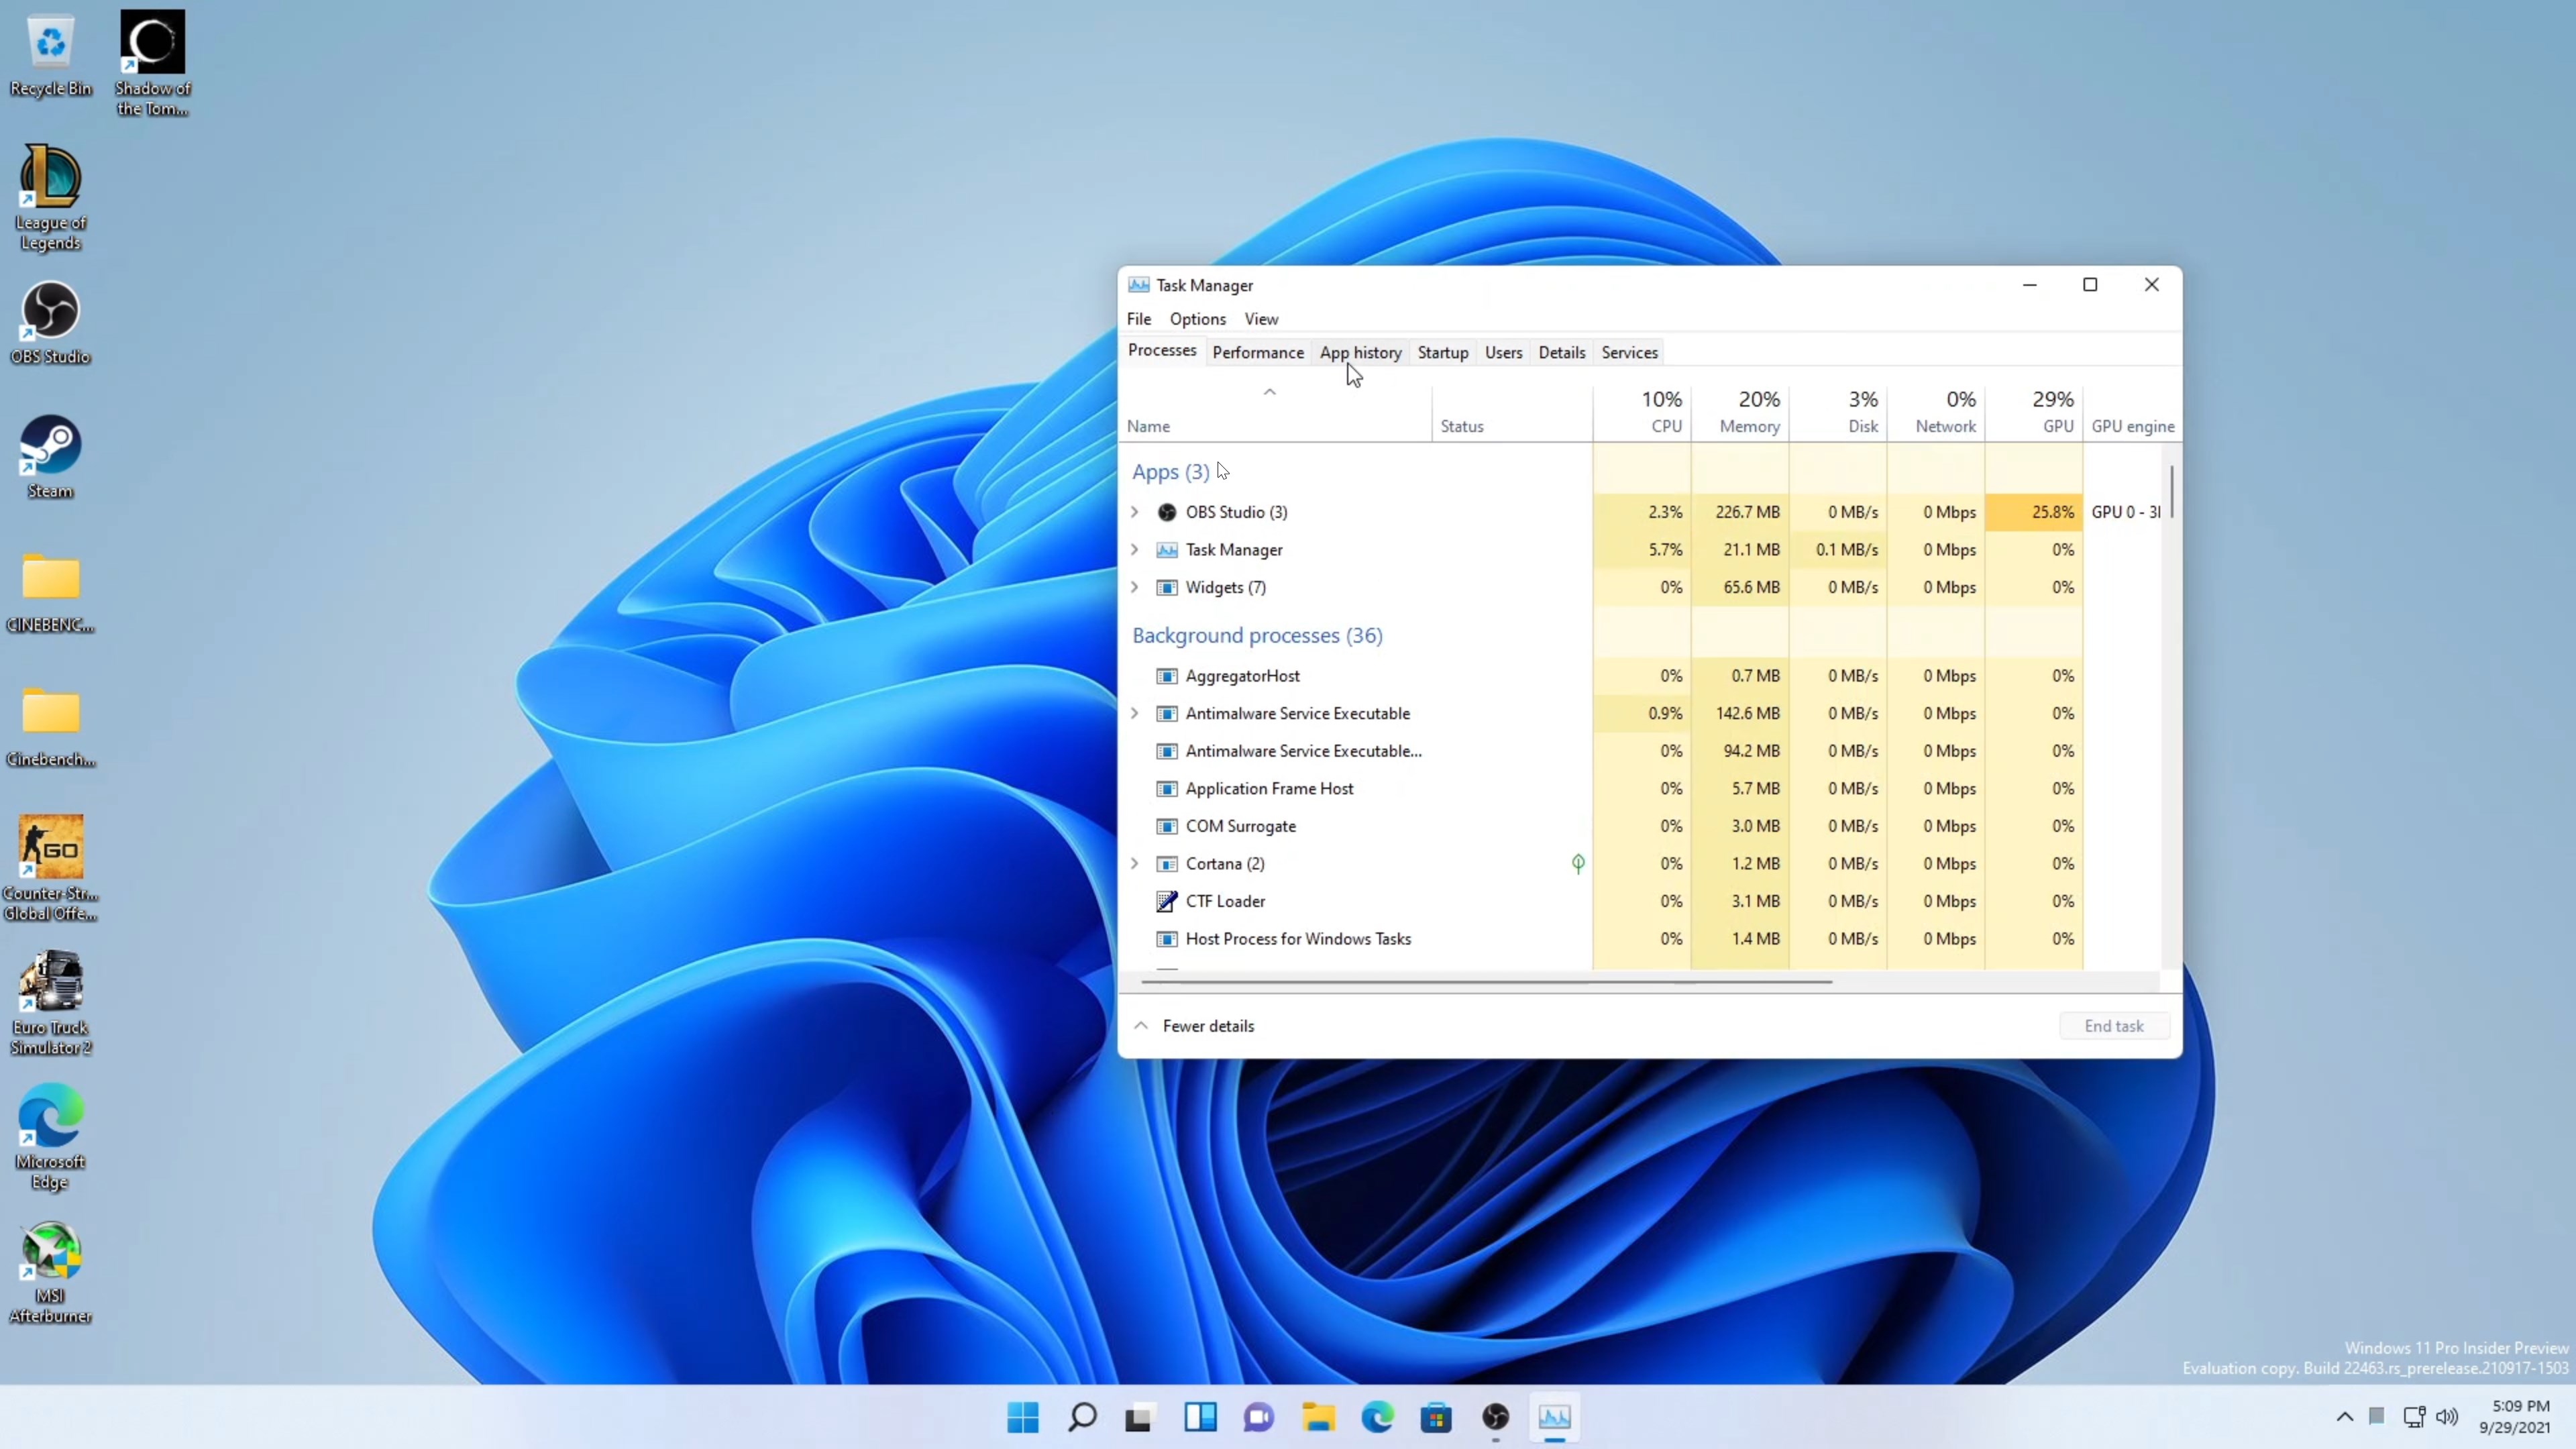Sort by the CPU column header
Screen dimensions: 2576x1449
point(1642,413)
